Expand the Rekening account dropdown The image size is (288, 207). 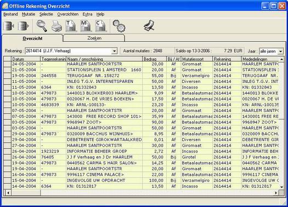click(114, 51)
